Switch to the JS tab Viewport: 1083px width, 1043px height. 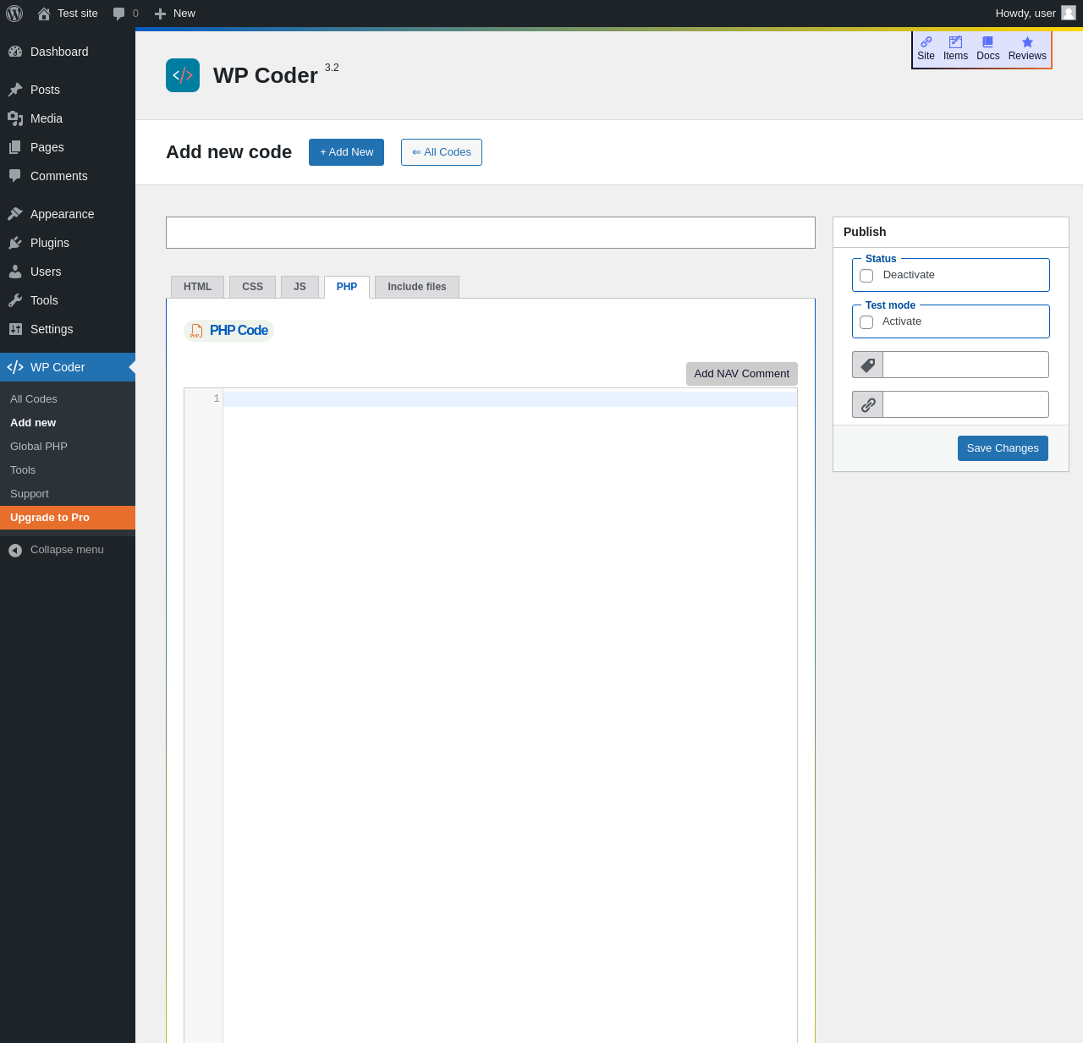pyautogui.click(x=300, y=287)
